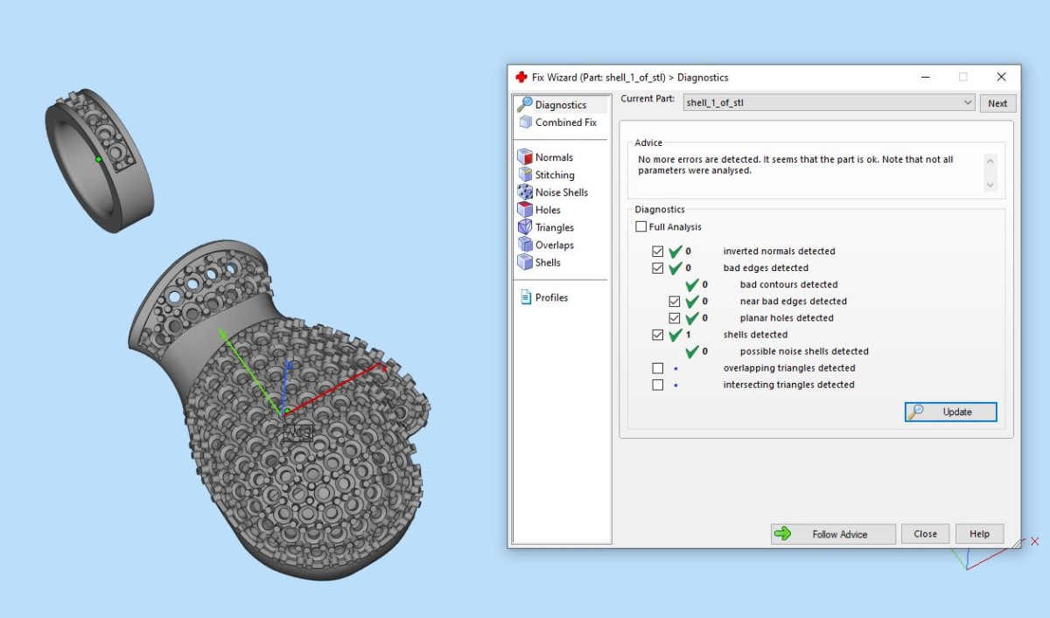Switch to the Combined Fix page
The image size is (1050, 618).
565,122
